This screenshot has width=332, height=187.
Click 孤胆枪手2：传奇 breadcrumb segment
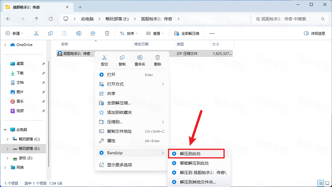156,19
